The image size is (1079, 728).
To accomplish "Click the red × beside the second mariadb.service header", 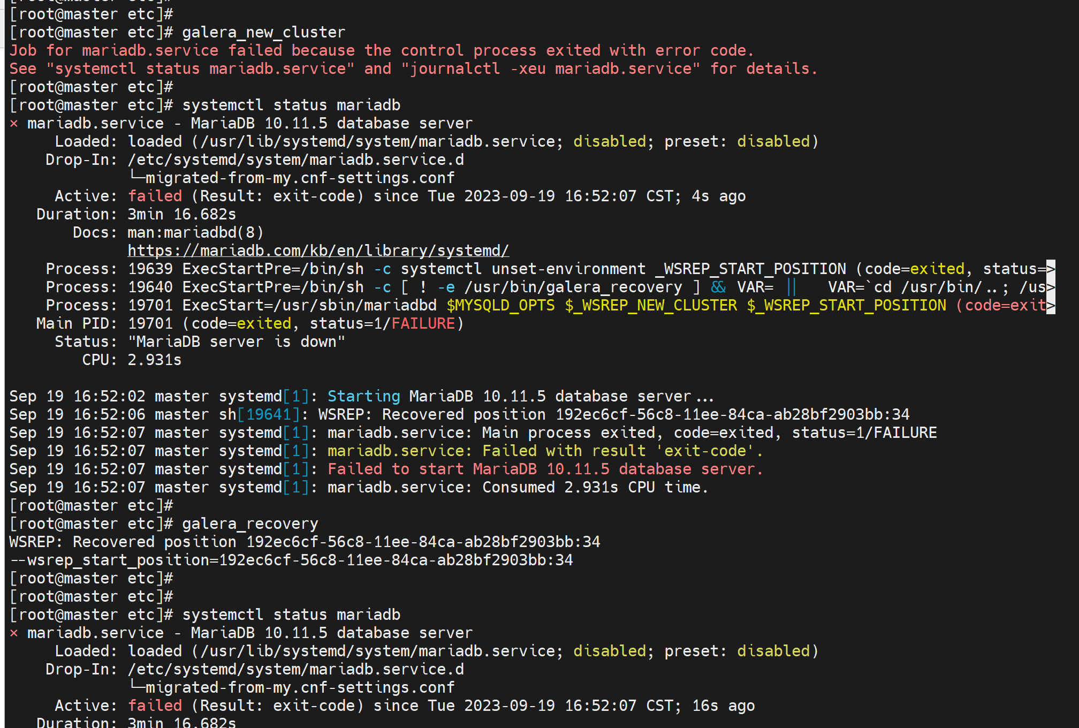I will point(14,633).
